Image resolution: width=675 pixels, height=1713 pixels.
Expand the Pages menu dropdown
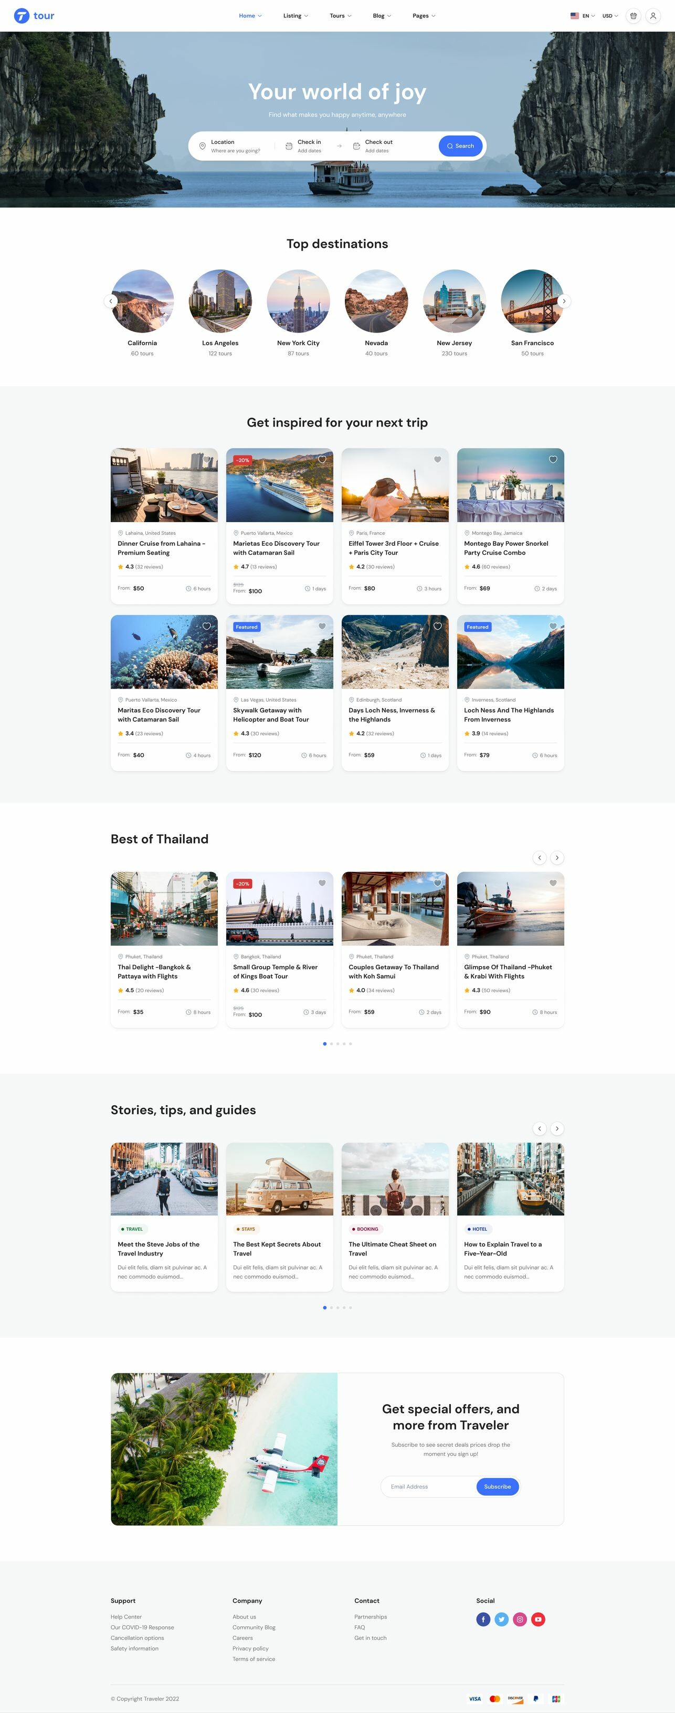[x=424, y=16]
